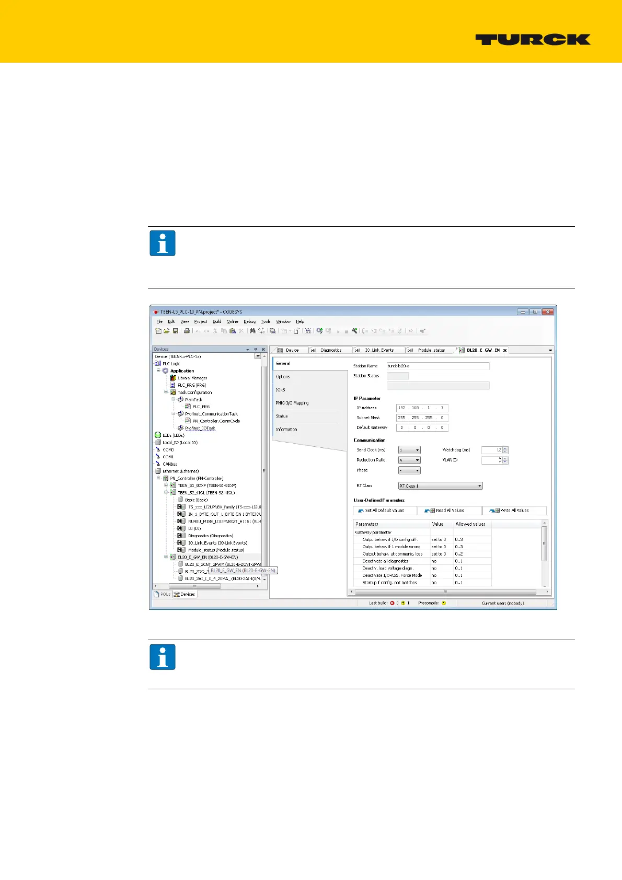Open the Information side tab
The height and width of the screenshot is (880, 622).
(x=286, y=429)
